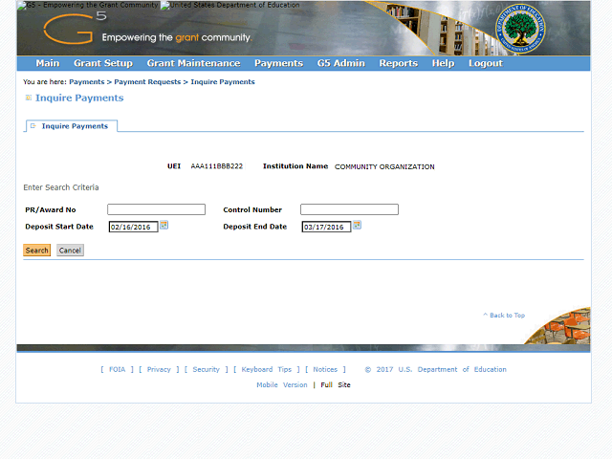Open the Security footer link

[x=207, y=369]
